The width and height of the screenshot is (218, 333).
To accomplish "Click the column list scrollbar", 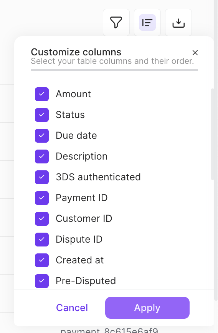I will [212, 134].
